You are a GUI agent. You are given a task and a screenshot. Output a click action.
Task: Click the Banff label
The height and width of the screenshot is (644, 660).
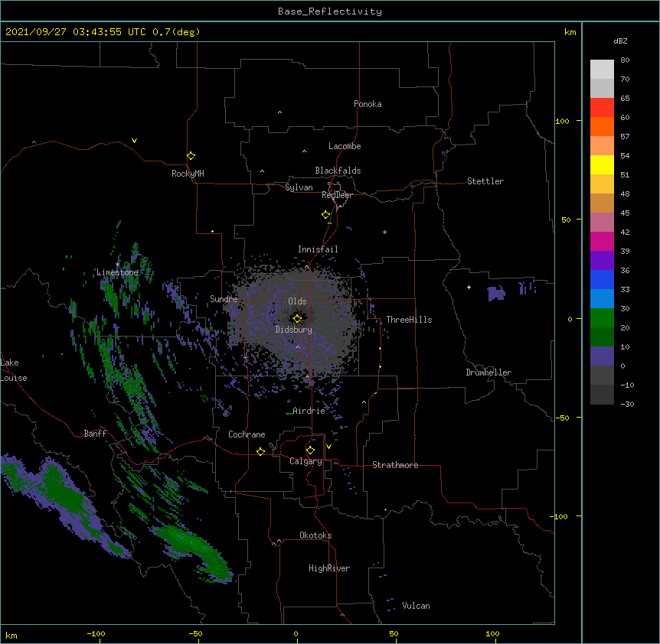coord(95,434)
